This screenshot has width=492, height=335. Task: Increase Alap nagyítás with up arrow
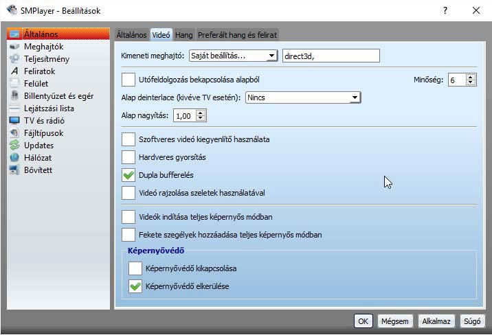point(201,113)
